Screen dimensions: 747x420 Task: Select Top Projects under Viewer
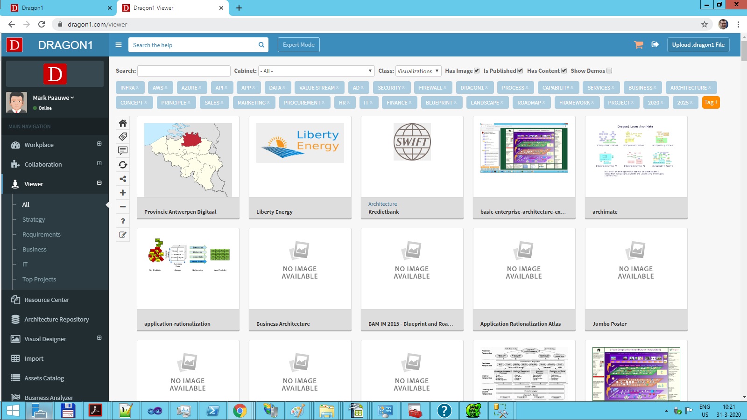(x=39, y=279)
